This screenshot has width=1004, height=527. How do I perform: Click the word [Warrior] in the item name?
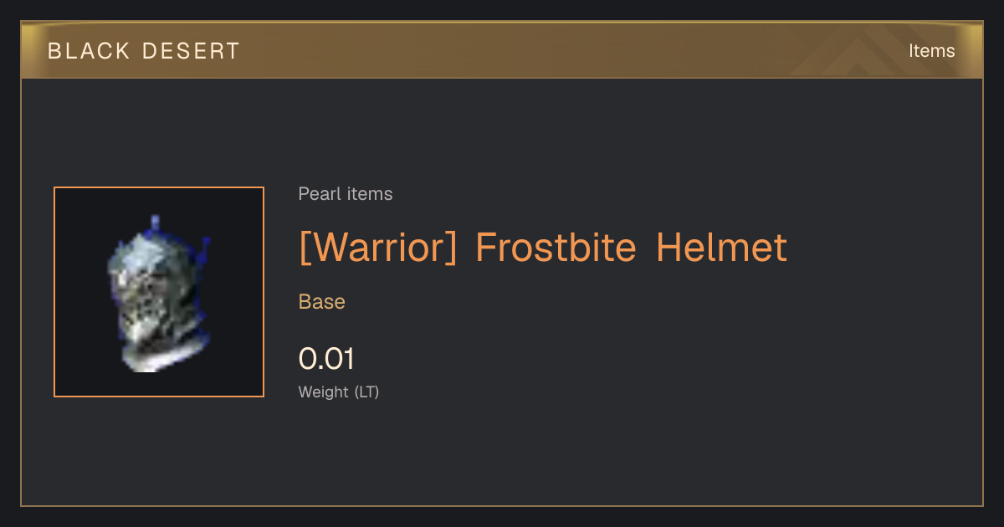(x=378, y=248)
